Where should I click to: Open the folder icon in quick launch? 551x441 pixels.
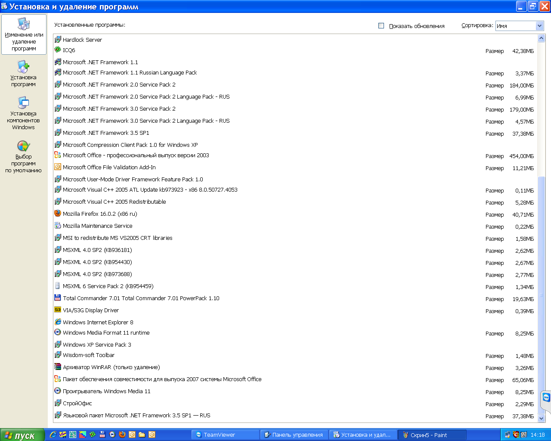142,435
